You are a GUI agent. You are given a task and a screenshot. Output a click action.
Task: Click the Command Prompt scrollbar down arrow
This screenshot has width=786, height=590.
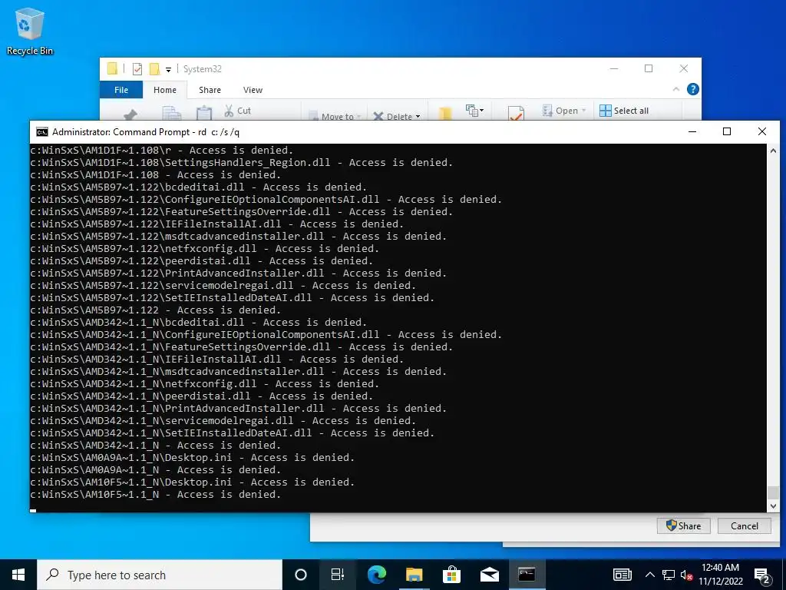click(x=773, y=505)
